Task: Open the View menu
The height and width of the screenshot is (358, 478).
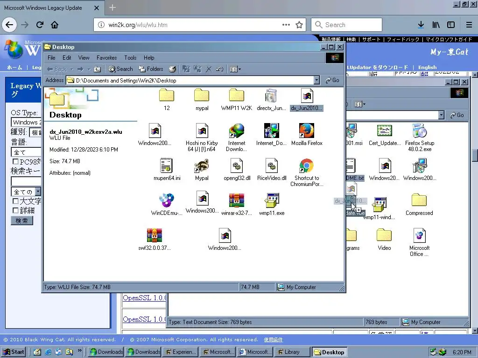Action: (84, 57)
